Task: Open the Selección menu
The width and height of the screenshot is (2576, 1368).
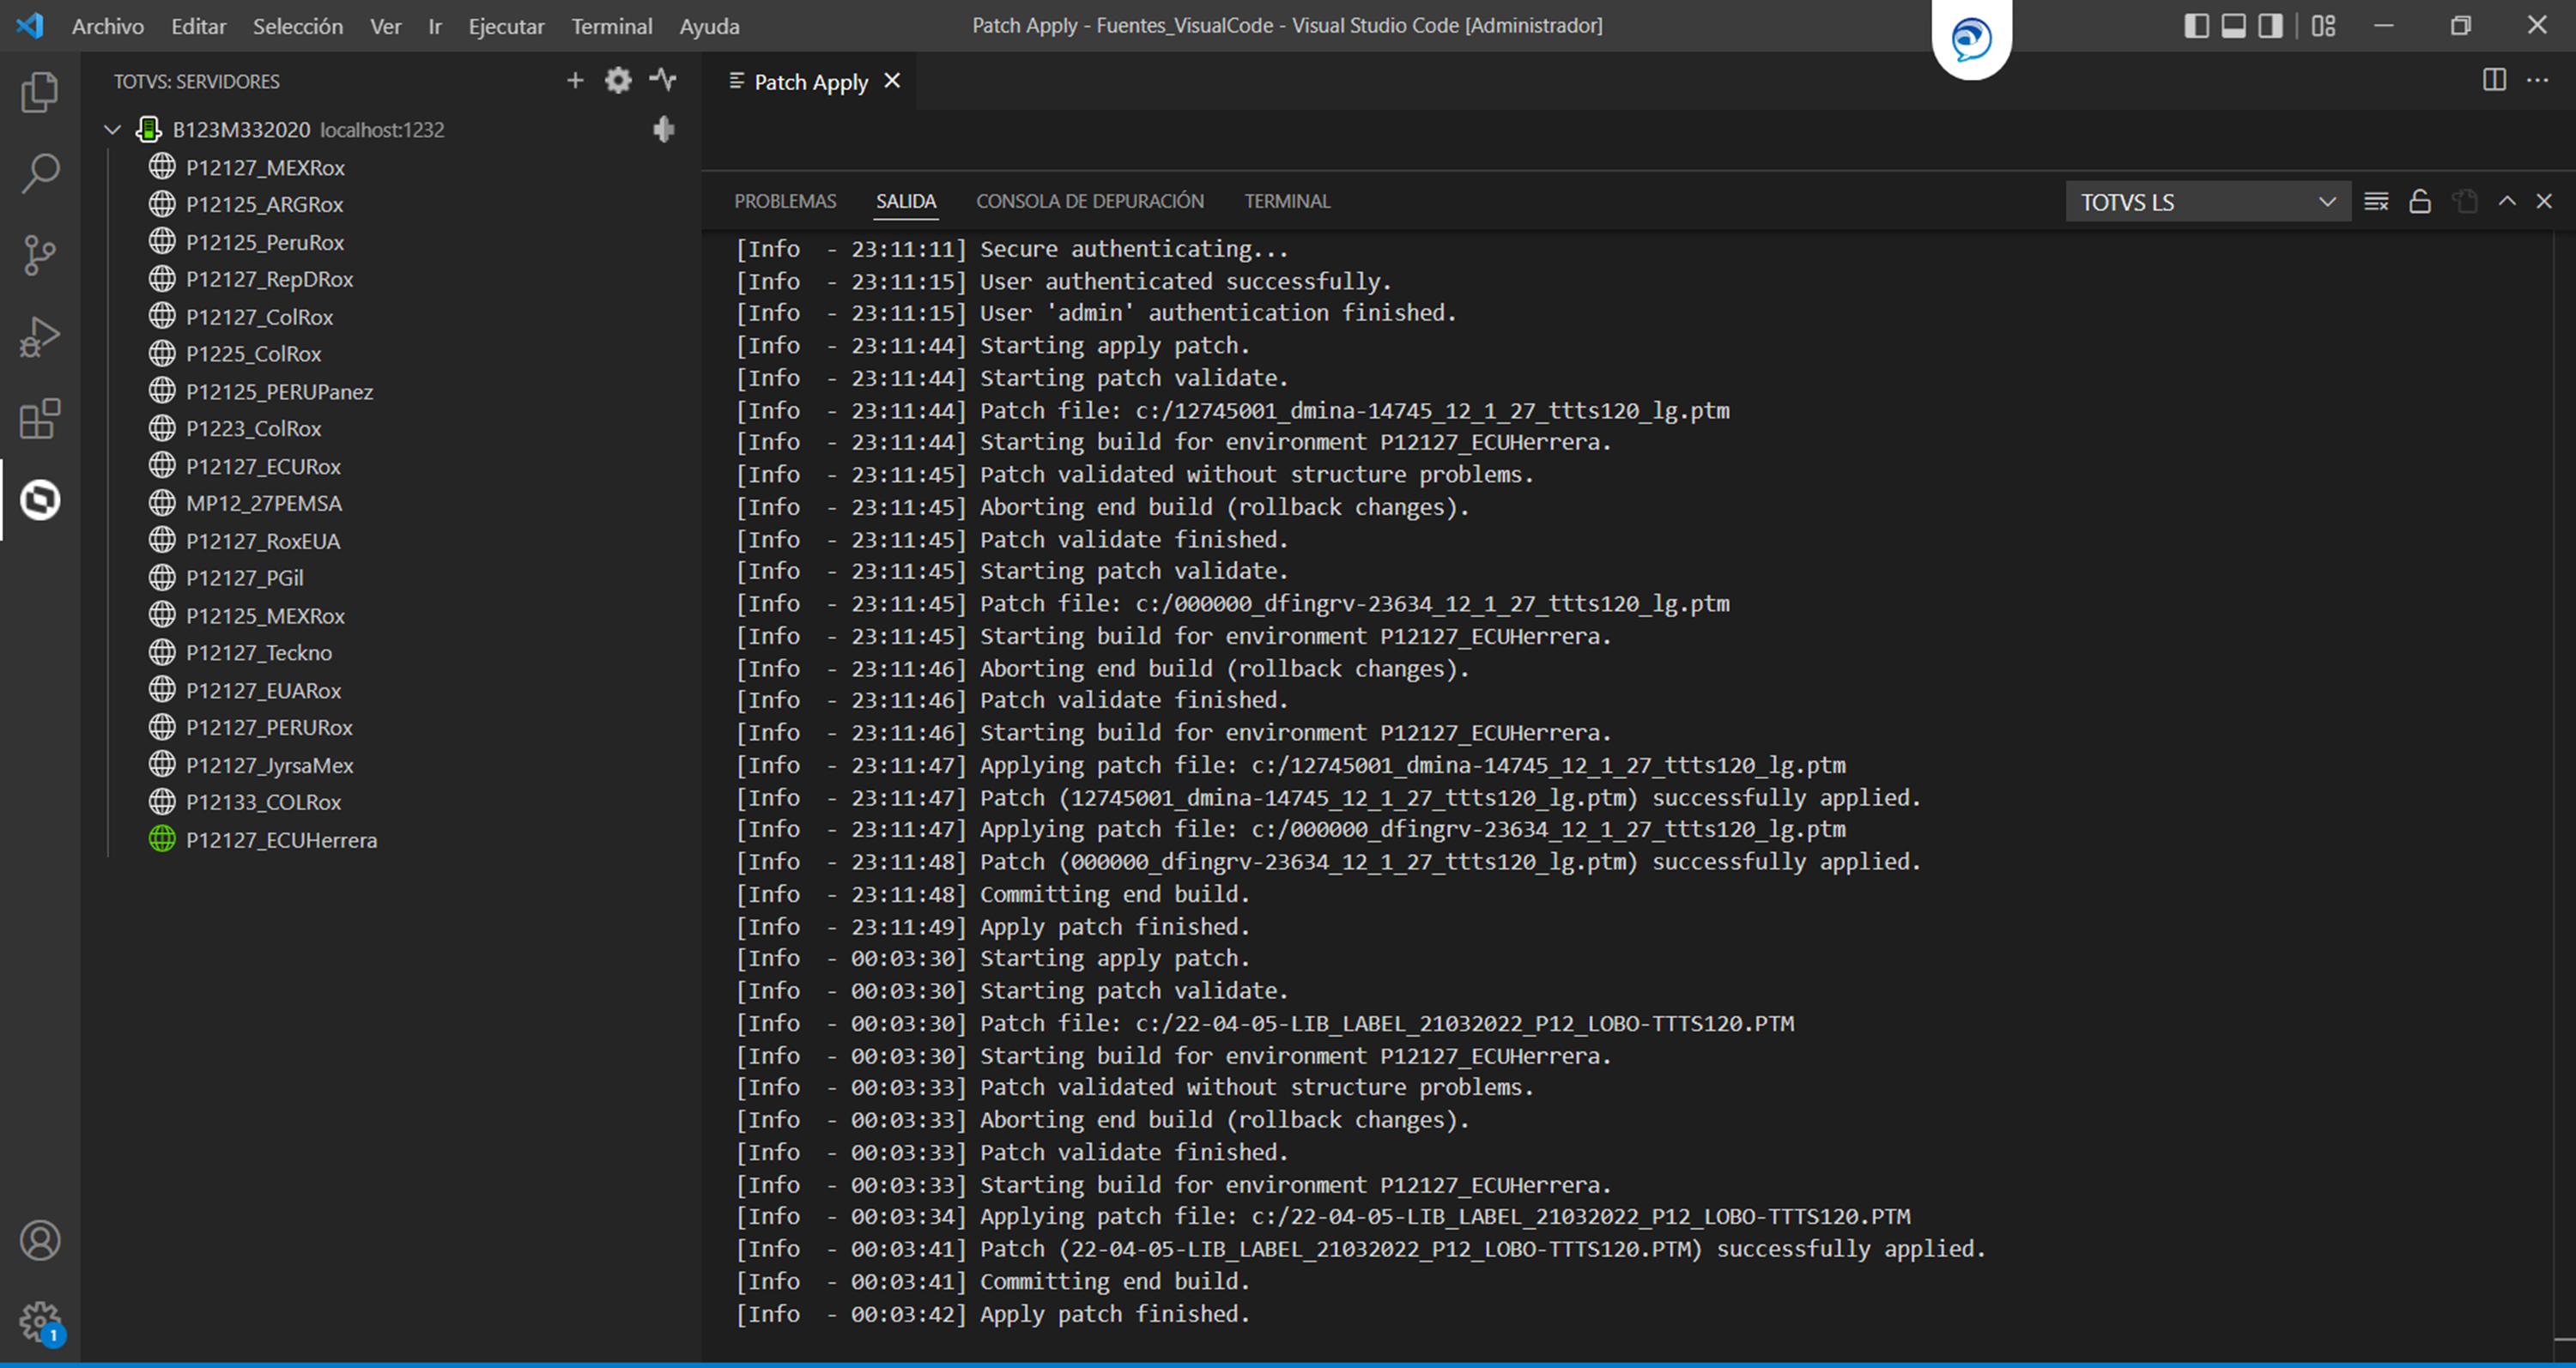Action: pos(298,26)
